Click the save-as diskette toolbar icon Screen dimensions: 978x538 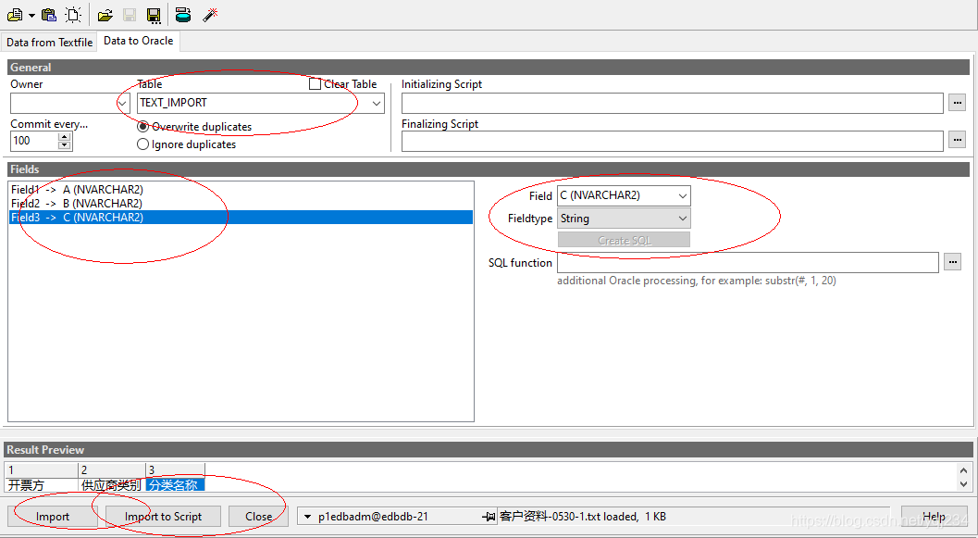[154, 14]
